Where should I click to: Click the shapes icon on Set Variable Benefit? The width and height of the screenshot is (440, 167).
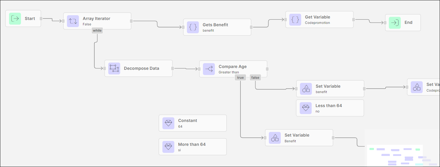click(275, 138)
